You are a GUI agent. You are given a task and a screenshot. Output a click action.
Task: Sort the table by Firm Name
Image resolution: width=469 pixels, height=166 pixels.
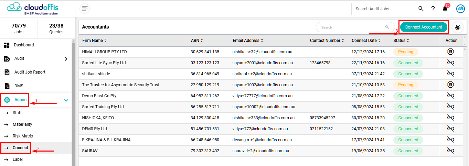(x=105, y=41)
